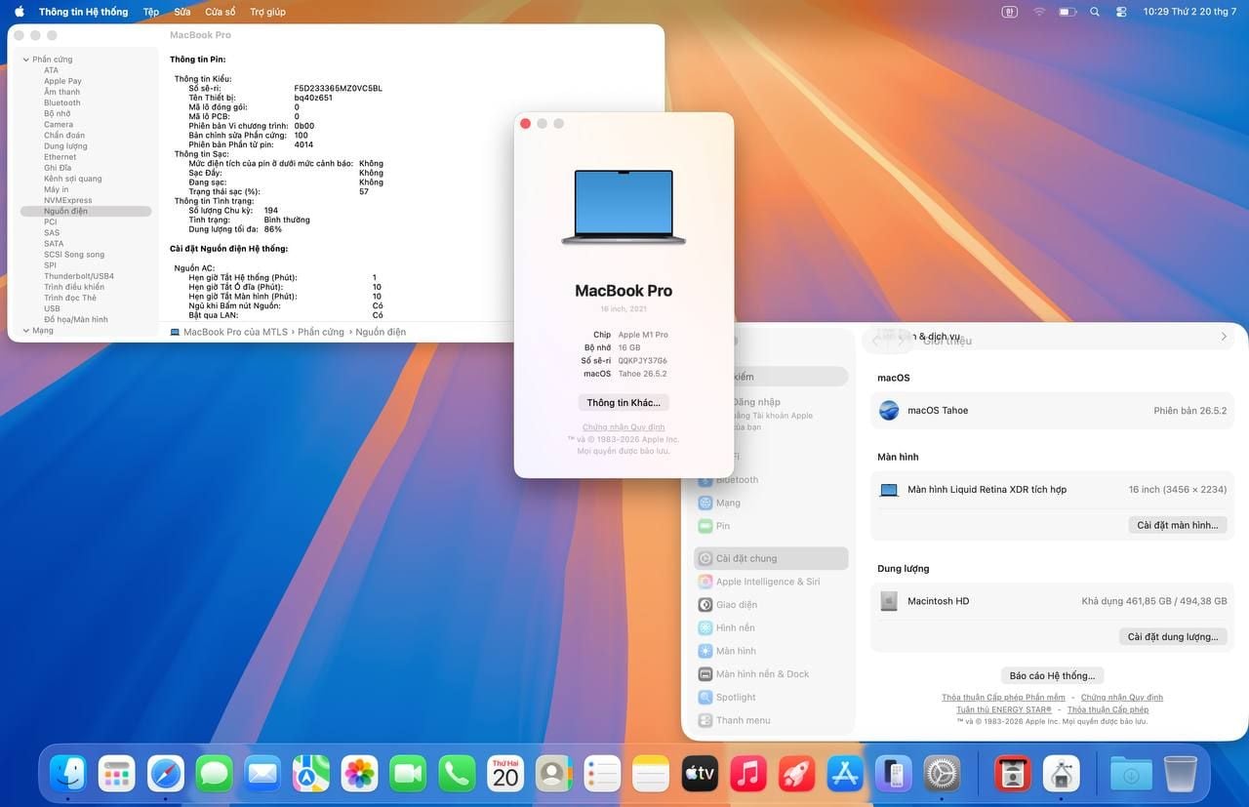Screen dimensions: 1249x807
Task: Start FaceTime from the Dock
Action: click(x=408, y=774)
